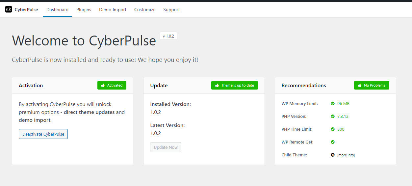This screenshot has width=412, height=186.
Task: Deactivate CyberPulse using the button
Action: (43, 134)
